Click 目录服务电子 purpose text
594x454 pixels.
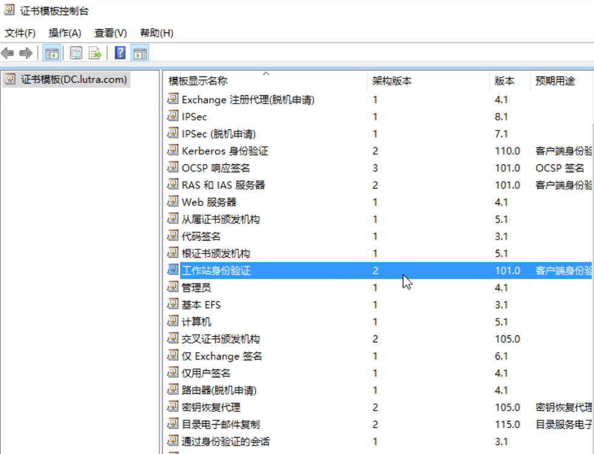pos(563,424)
